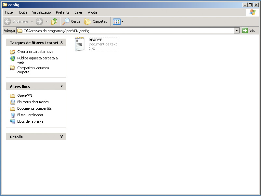Open the forward history dropdown arrow
Viewport: 261px width, 196px height.
tap(46, 22)
